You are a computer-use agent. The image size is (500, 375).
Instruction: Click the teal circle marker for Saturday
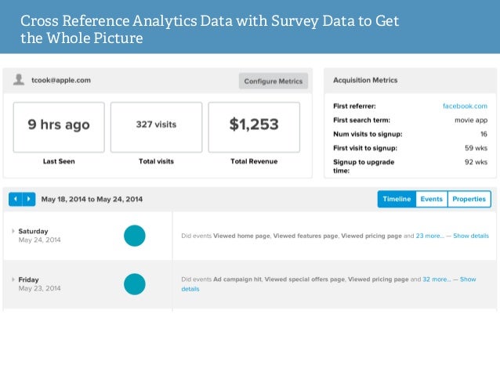[135, 236]
